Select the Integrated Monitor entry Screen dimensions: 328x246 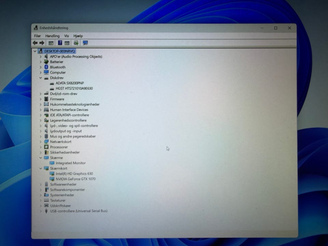click(x=71, y=163)
